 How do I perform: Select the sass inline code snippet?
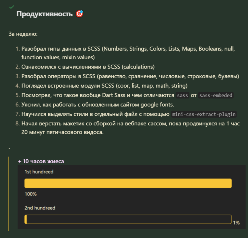(183, 95)
